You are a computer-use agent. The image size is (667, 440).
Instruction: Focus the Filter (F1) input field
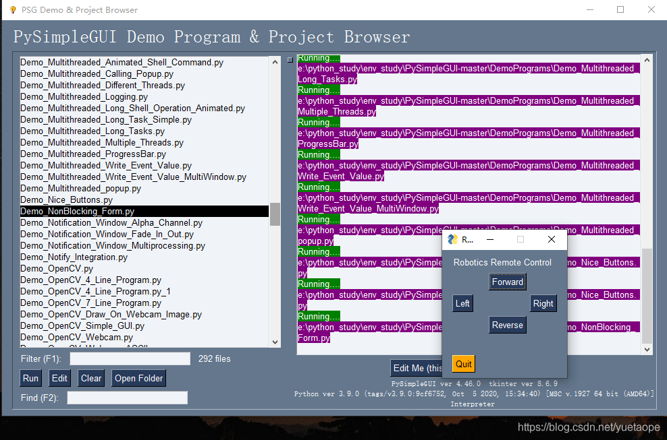pyautogui.click(x=130, y=359)
